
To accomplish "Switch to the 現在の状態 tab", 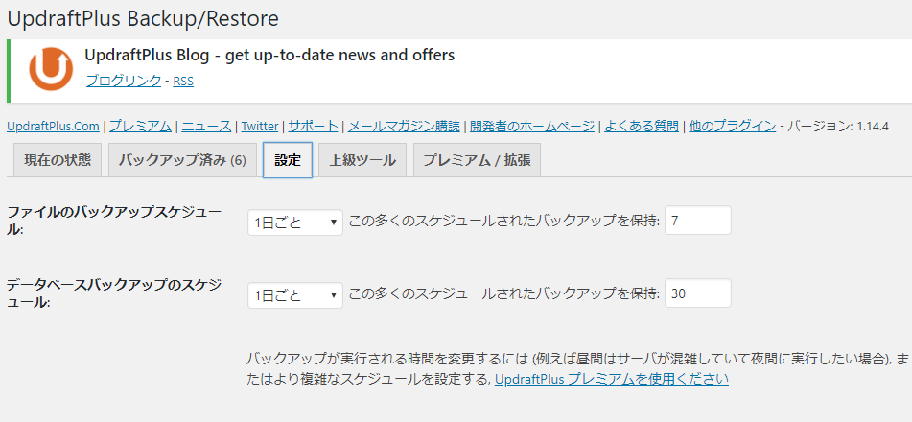I will click(57, 160).
